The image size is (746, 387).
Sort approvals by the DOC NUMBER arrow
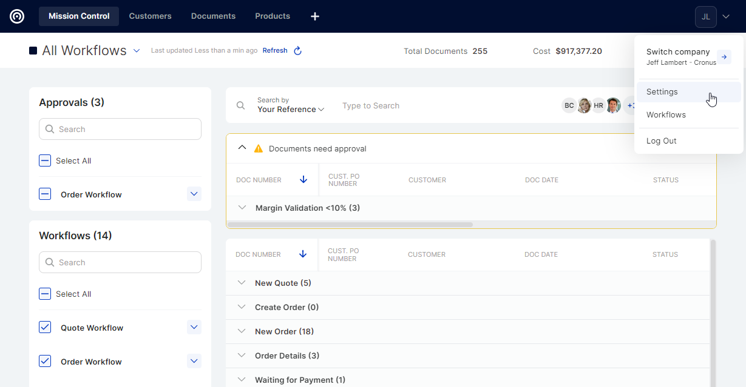coord(303,180)
